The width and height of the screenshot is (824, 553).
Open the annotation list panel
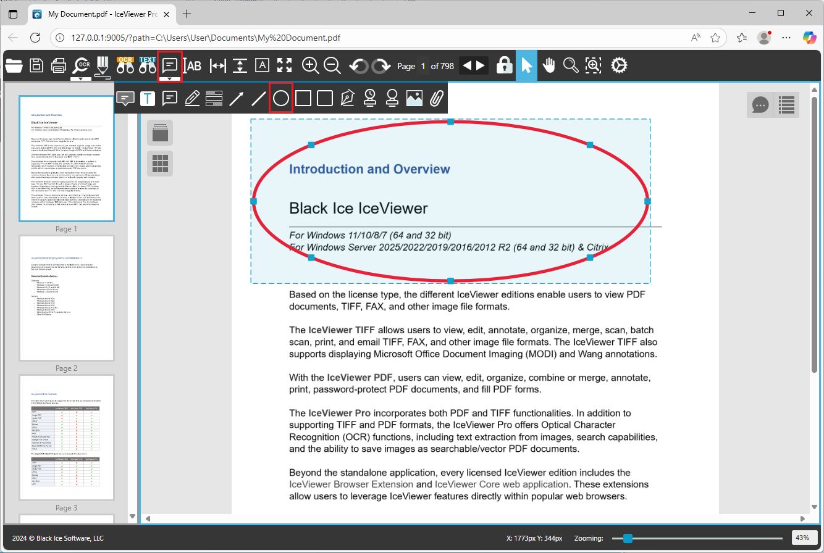pyautogui.click(x=786, y=105)
